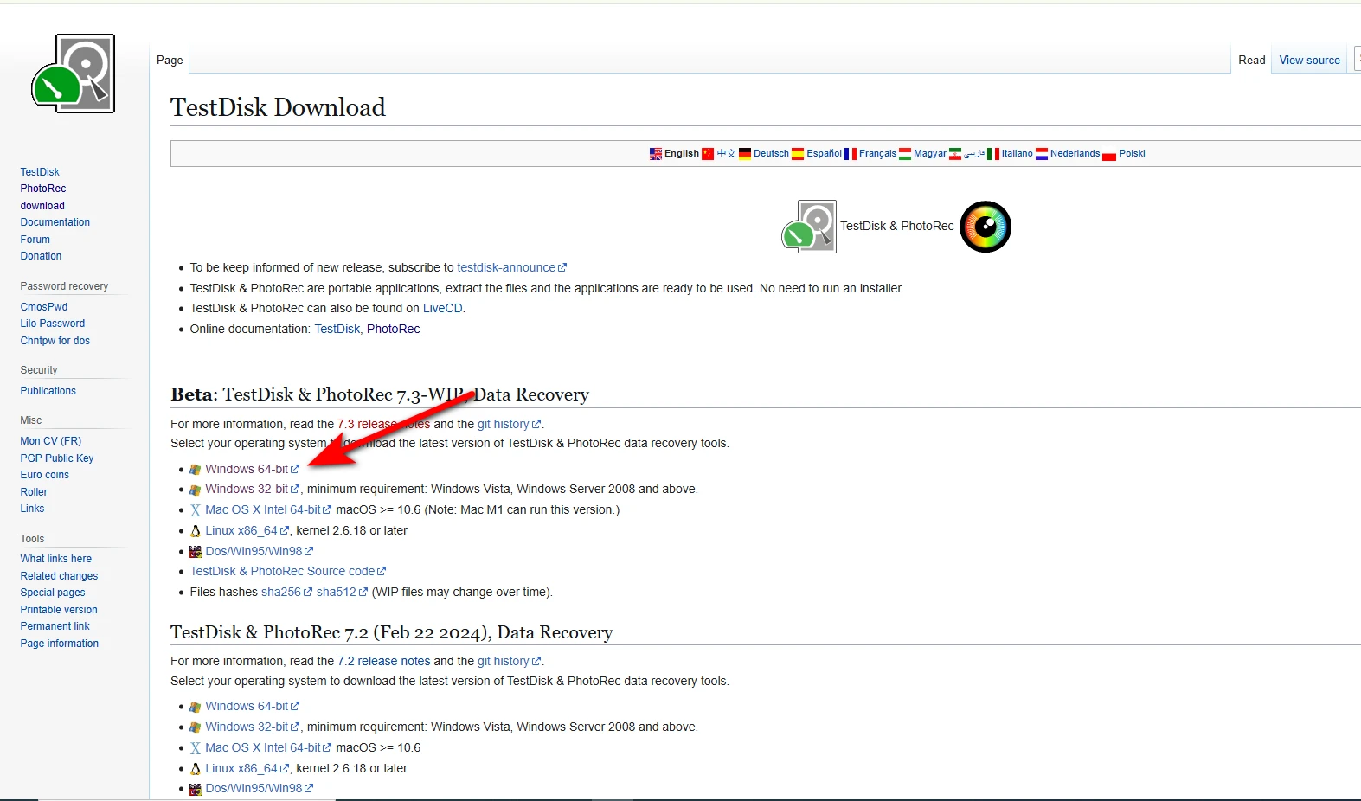This screenshot has width=1361, height=801.
Task: Open the View source tab
Action: coord(1309,60)
